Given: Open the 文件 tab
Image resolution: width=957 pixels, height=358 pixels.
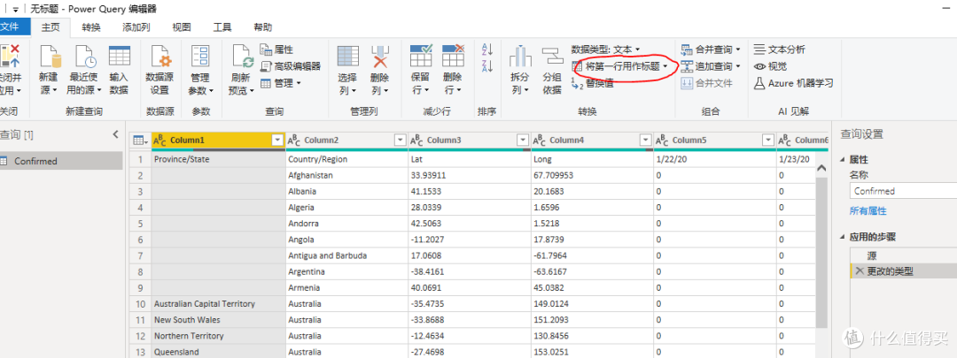Looking at the screenshot, I should pos(9,27).
